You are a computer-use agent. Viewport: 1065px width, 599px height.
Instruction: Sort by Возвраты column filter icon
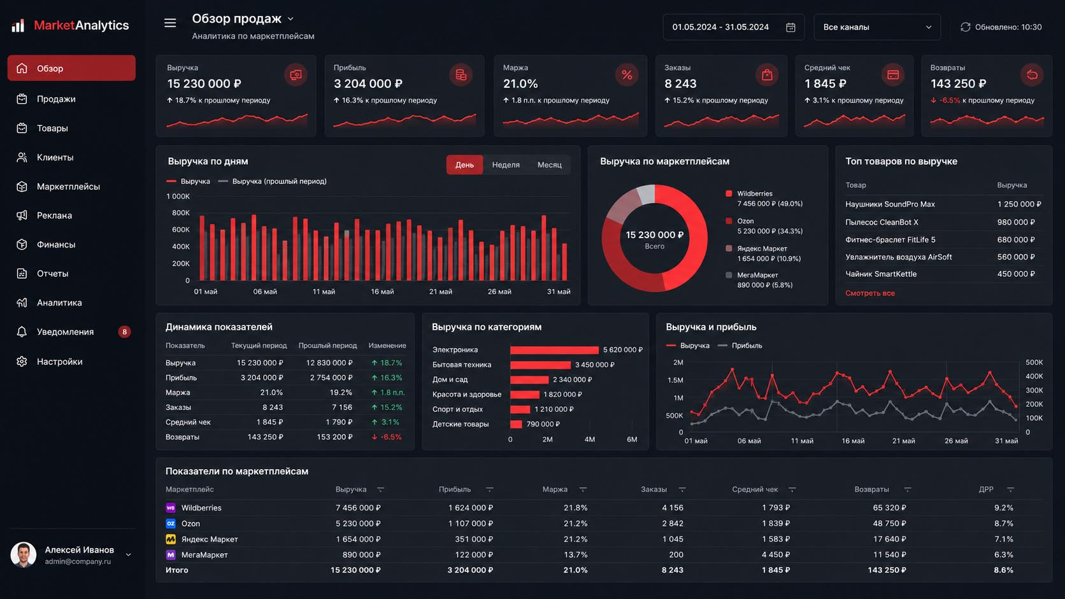908,490
